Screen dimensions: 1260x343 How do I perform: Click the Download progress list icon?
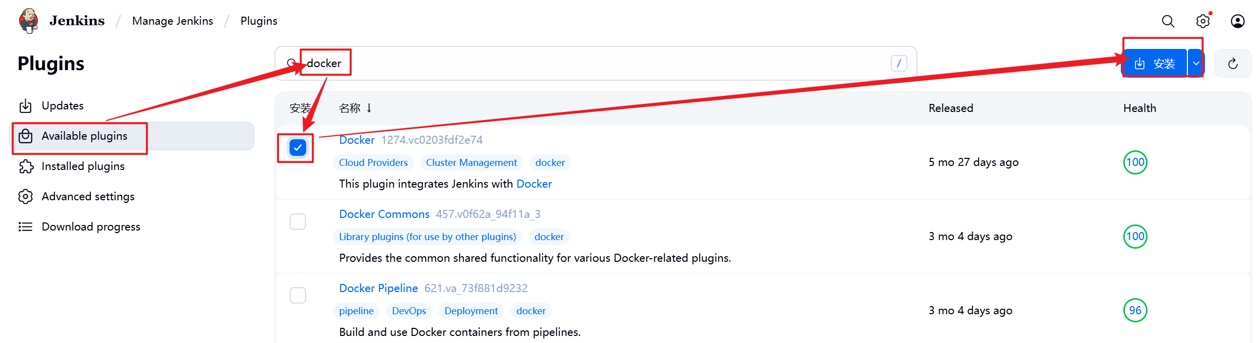point(26,227)
